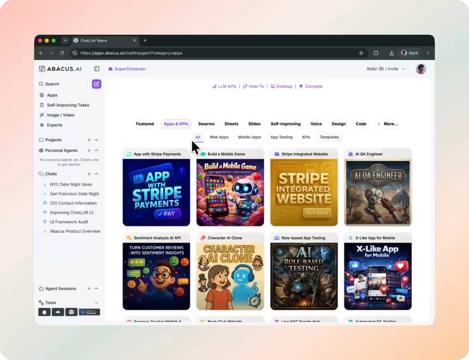Click the cloud tool icon in Tools
This screenshot has height=360, width=469.
tap(58, 312)
